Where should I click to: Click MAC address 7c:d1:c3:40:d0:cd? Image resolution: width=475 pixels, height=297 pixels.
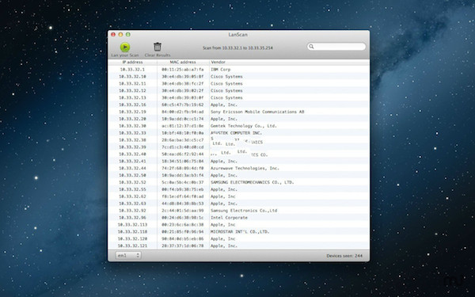(x=183, y=147)
